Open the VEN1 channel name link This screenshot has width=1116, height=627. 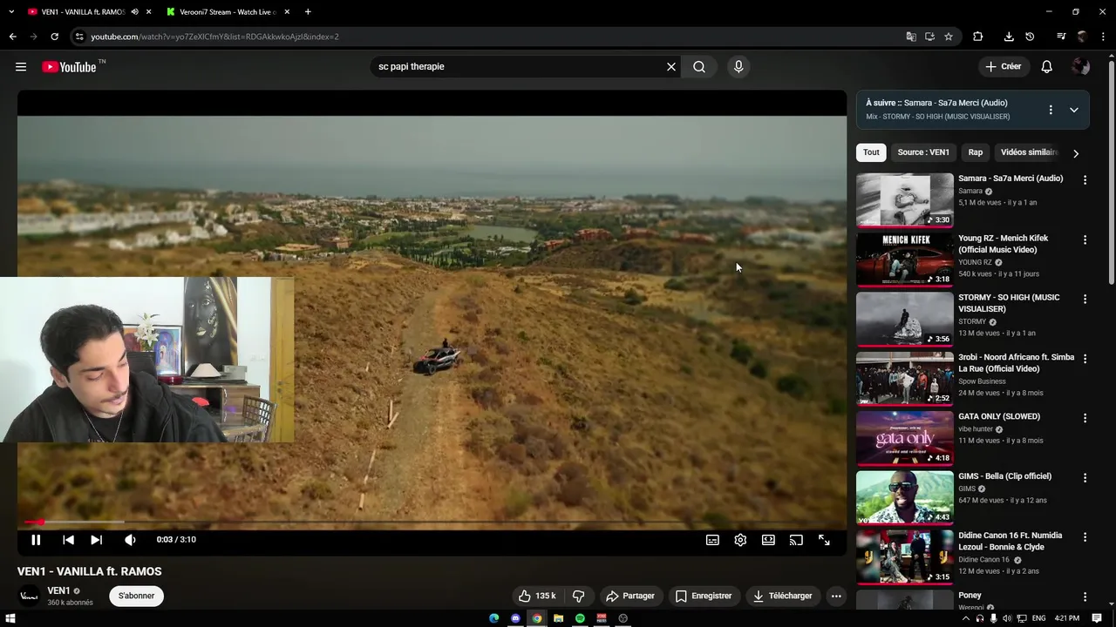(x=58, y=590)
